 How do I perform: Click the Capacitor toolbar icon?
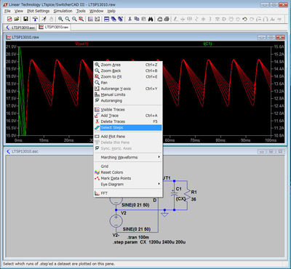point(203,19)
